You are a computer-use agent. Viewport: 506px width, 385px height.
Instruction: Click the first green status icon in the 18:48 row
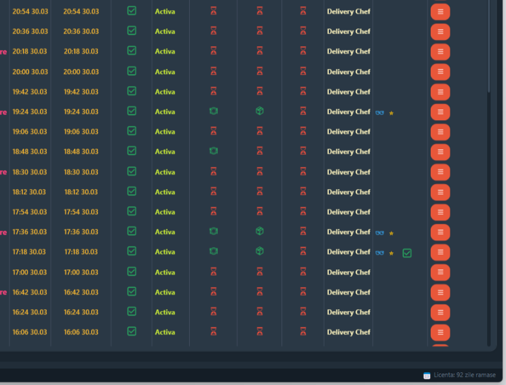(x=214, y=151)
